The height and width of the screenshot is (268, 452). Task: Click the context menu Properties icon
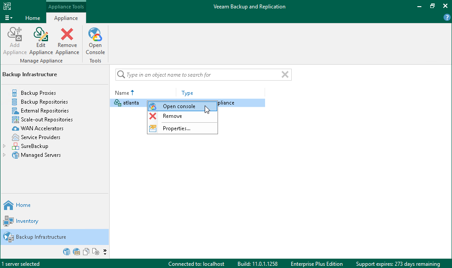[x=153, y=128]
